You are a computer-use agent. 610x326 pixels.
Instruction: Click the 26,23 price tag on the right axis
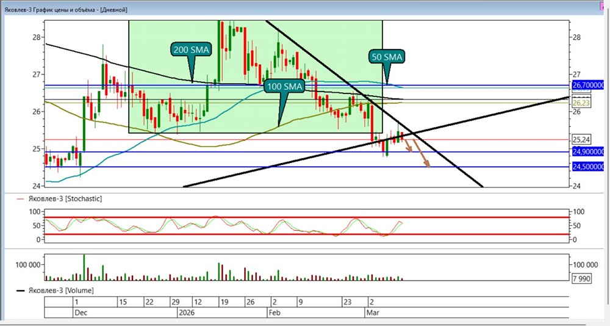(x=581, y=103)
